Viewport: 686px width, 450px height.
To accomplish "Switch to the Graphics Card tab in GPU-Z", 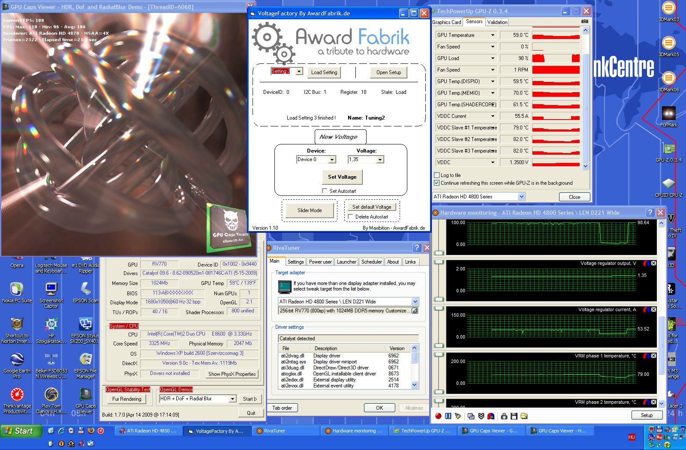I will coord(447,22).
